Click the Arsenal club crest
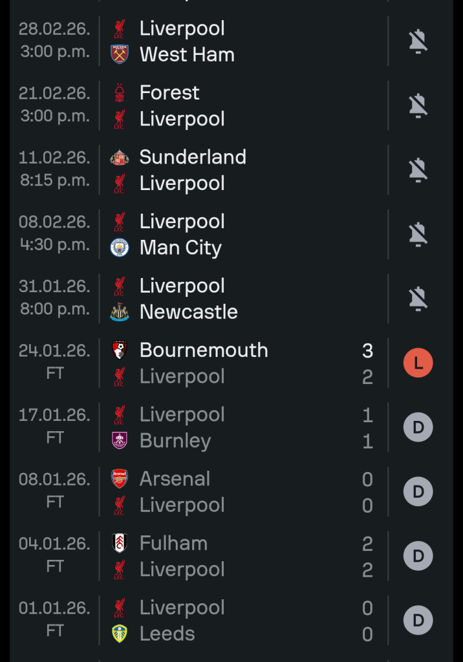 (x=120, y=478)
